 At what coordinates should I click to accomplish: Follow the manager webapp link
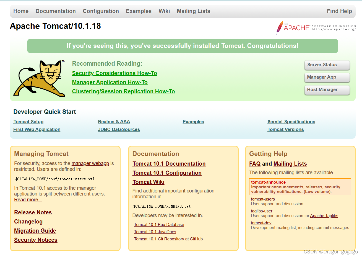point(90,163)
